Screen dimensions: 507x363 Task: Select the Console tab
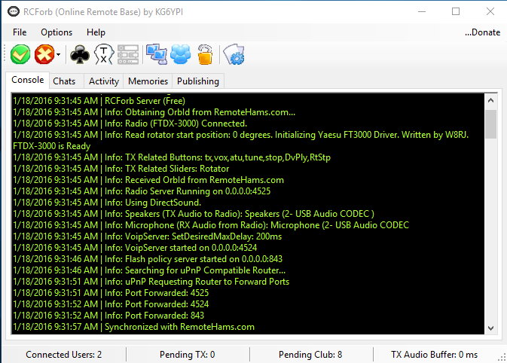click(27, 80)
